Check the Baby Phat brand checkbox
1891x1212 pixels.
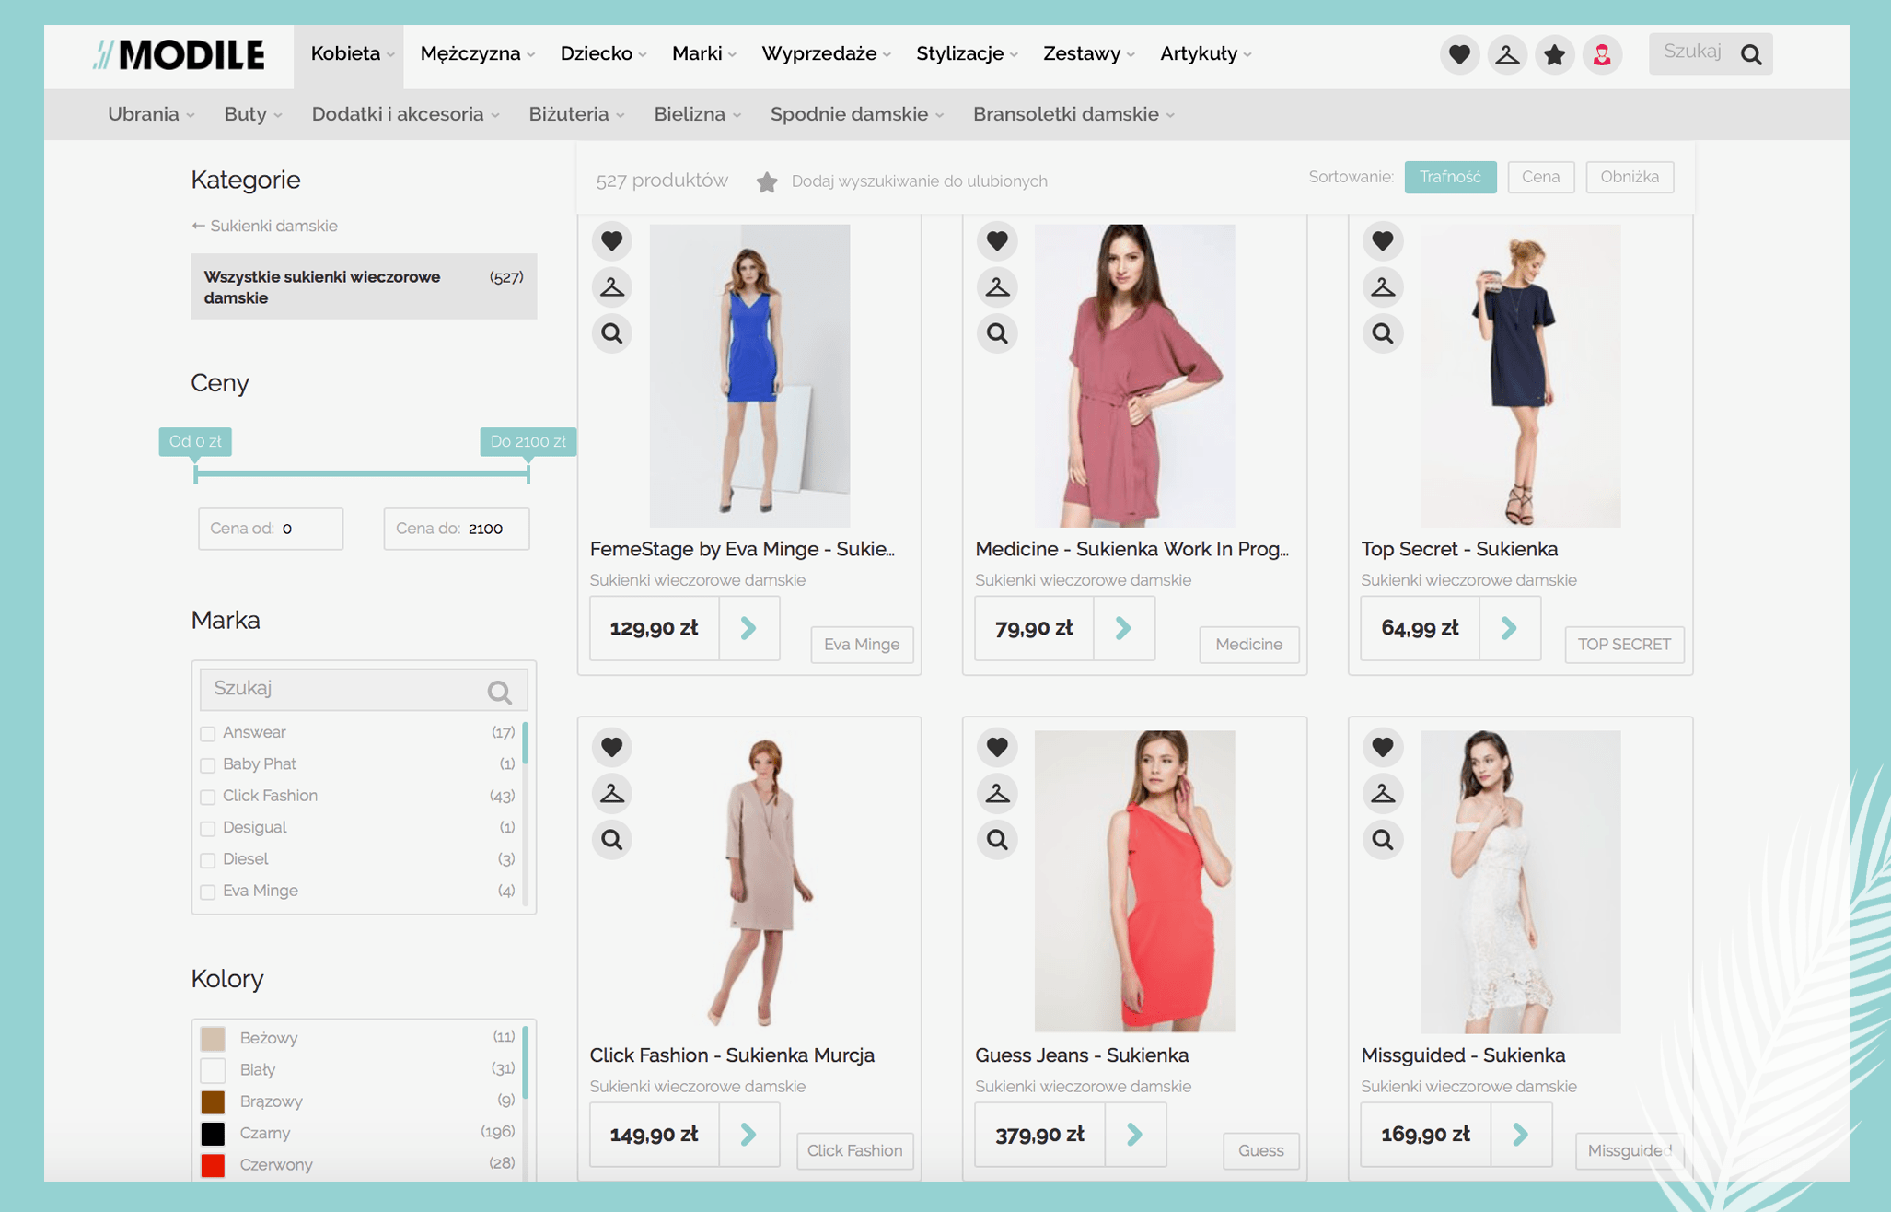[x=208, y=765]
